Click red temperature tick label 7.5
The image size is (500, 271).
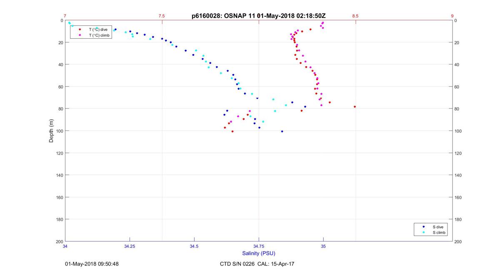point(162,16)
